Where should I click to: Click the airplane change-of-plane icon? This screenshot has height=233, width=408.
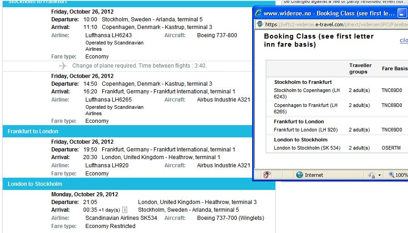coord(63,66)
